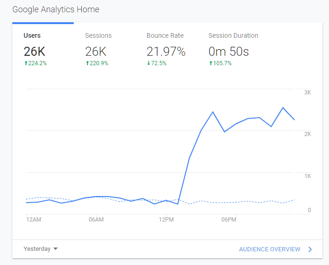Click the chevron arrow after Audience Overview
Screen dimensions: 329x265
point(310,249)
